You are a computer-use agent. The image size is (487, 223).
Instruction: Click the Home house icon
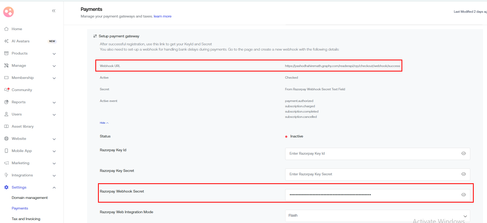pyautogui.click(x=6, y=29)
